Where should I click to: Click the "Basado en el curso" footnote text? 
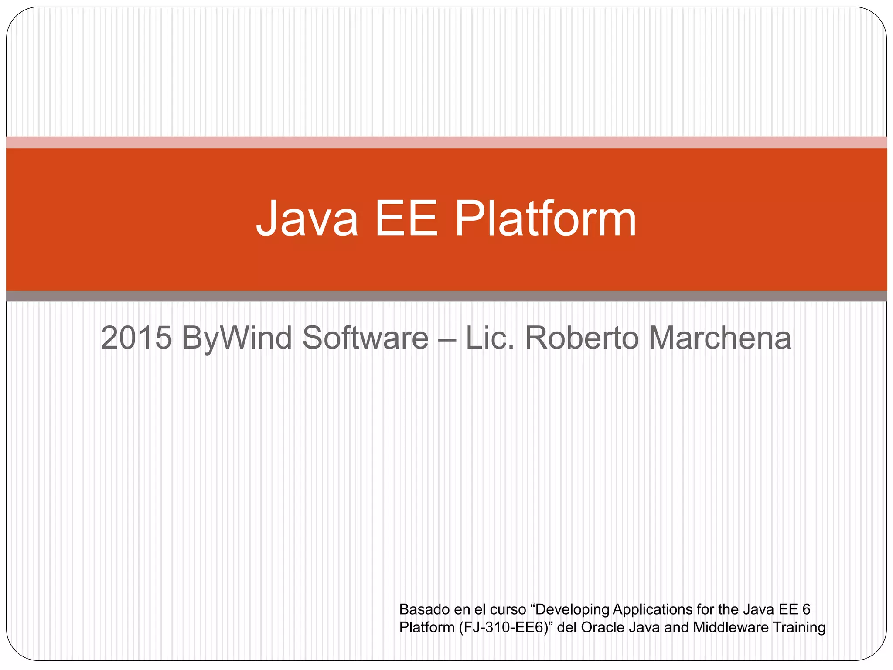point(462,609)
